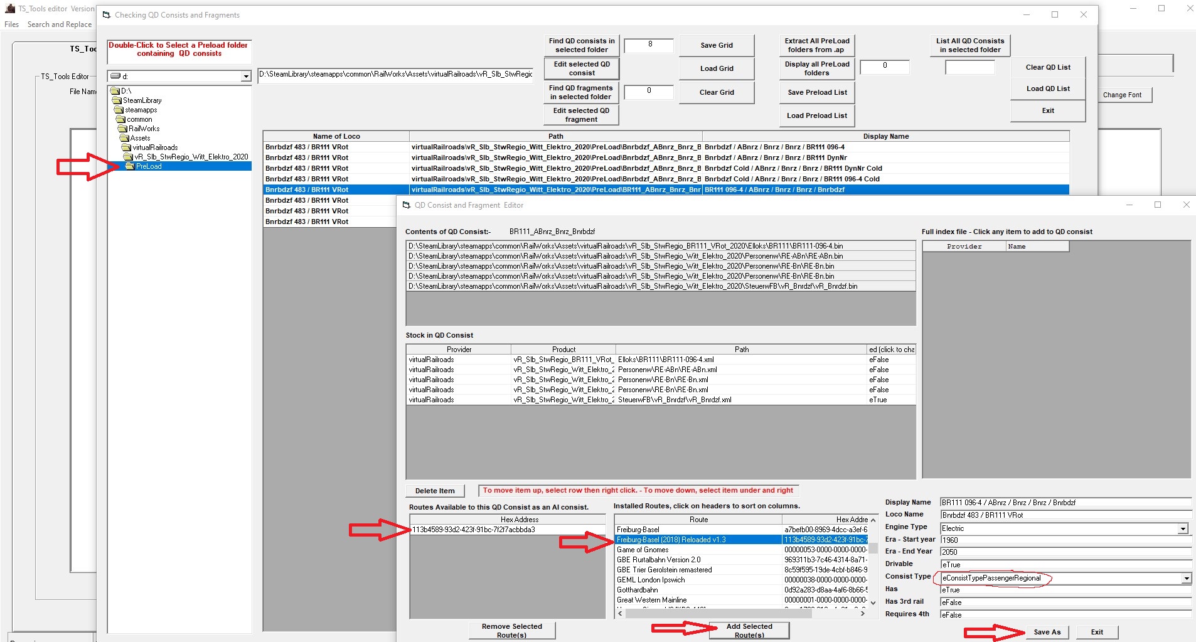Open the Engine Type dropdown

(1183, 529)
